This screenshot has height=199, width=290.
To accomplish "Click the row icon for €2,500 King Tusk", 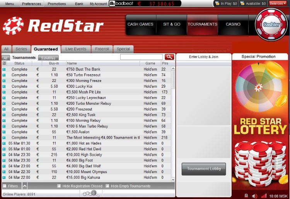I will click(4, 115).
